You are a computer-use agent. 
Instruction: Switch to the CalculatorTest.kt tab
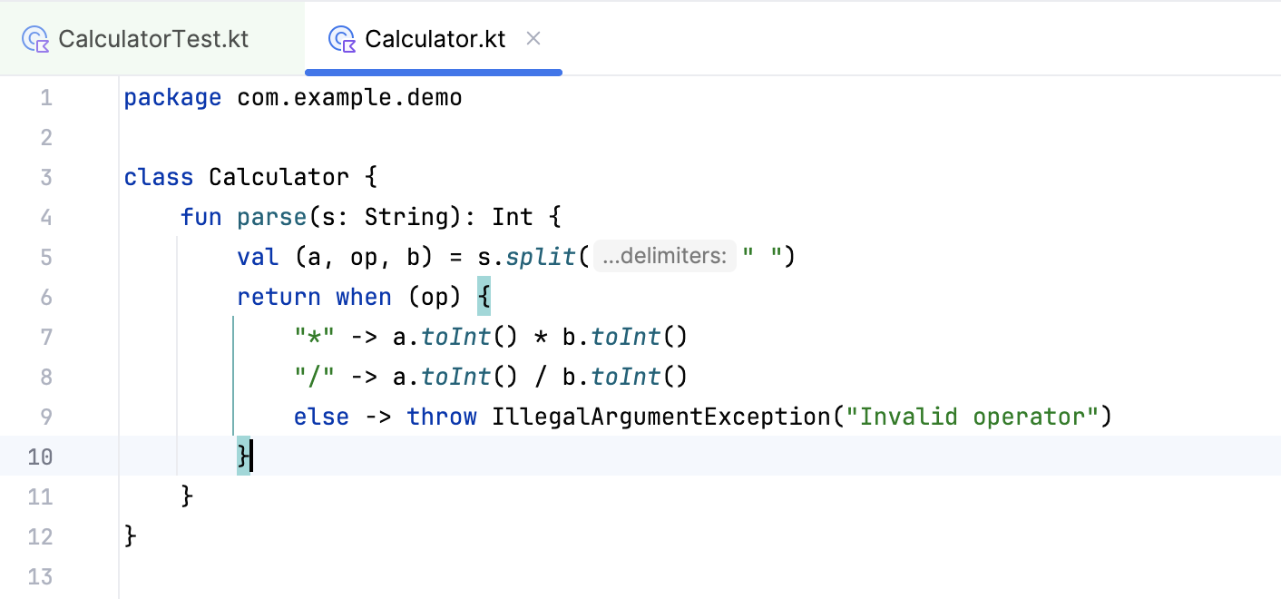[x=154, y=38]
